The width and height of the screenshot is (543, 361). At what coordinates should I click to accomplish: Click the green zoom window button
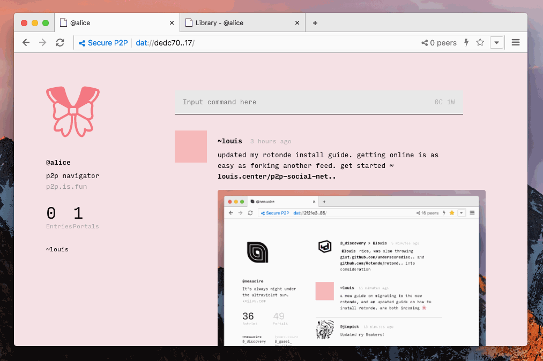46,23
